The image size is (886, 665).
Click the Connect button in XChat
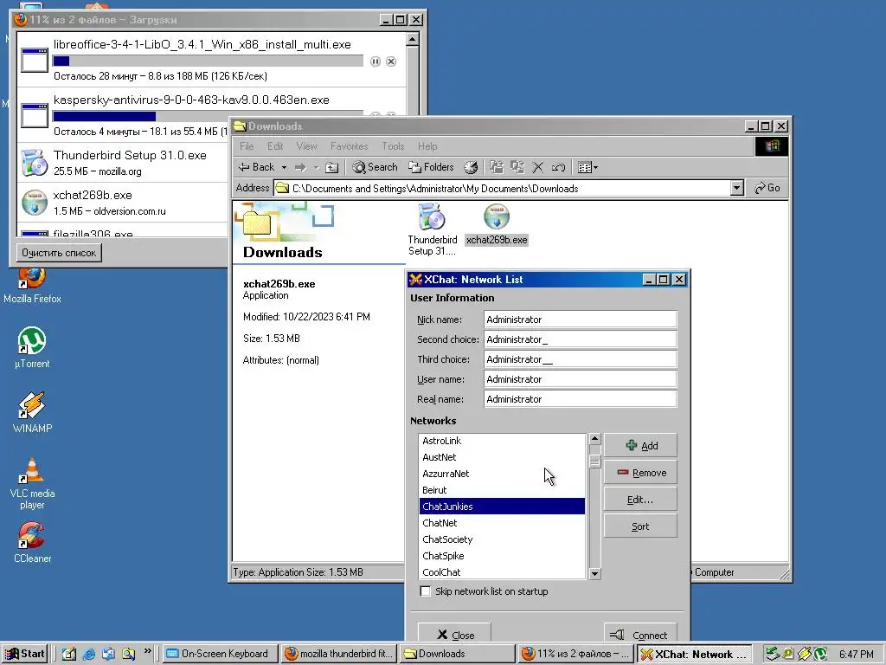(x=640, y=635)
